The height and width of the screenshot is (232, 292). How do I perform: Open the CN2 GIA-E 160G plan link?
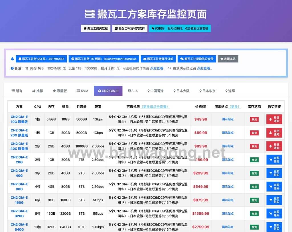pyautogui.click(x=19, y=200)
